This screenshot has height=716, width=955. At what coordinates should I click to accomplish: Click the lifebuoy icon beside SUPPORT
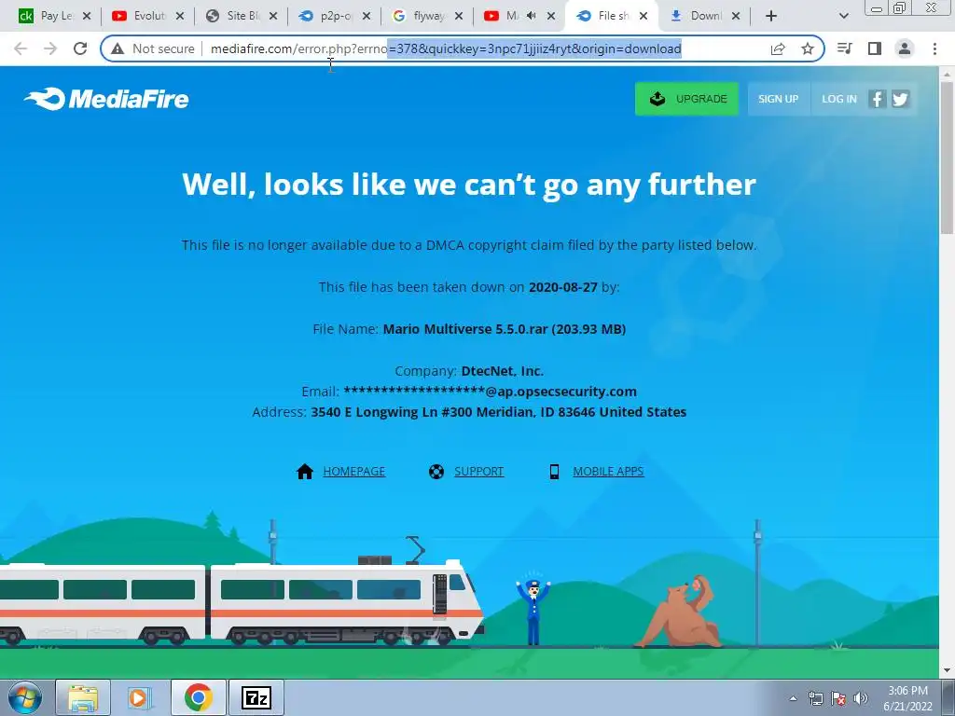click(x=436, y=471)
